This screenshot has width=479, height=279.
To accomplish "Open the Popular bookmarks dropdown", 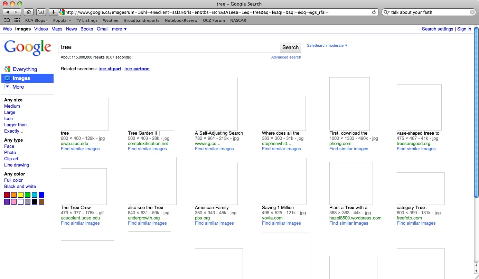I will click(62, 20).
